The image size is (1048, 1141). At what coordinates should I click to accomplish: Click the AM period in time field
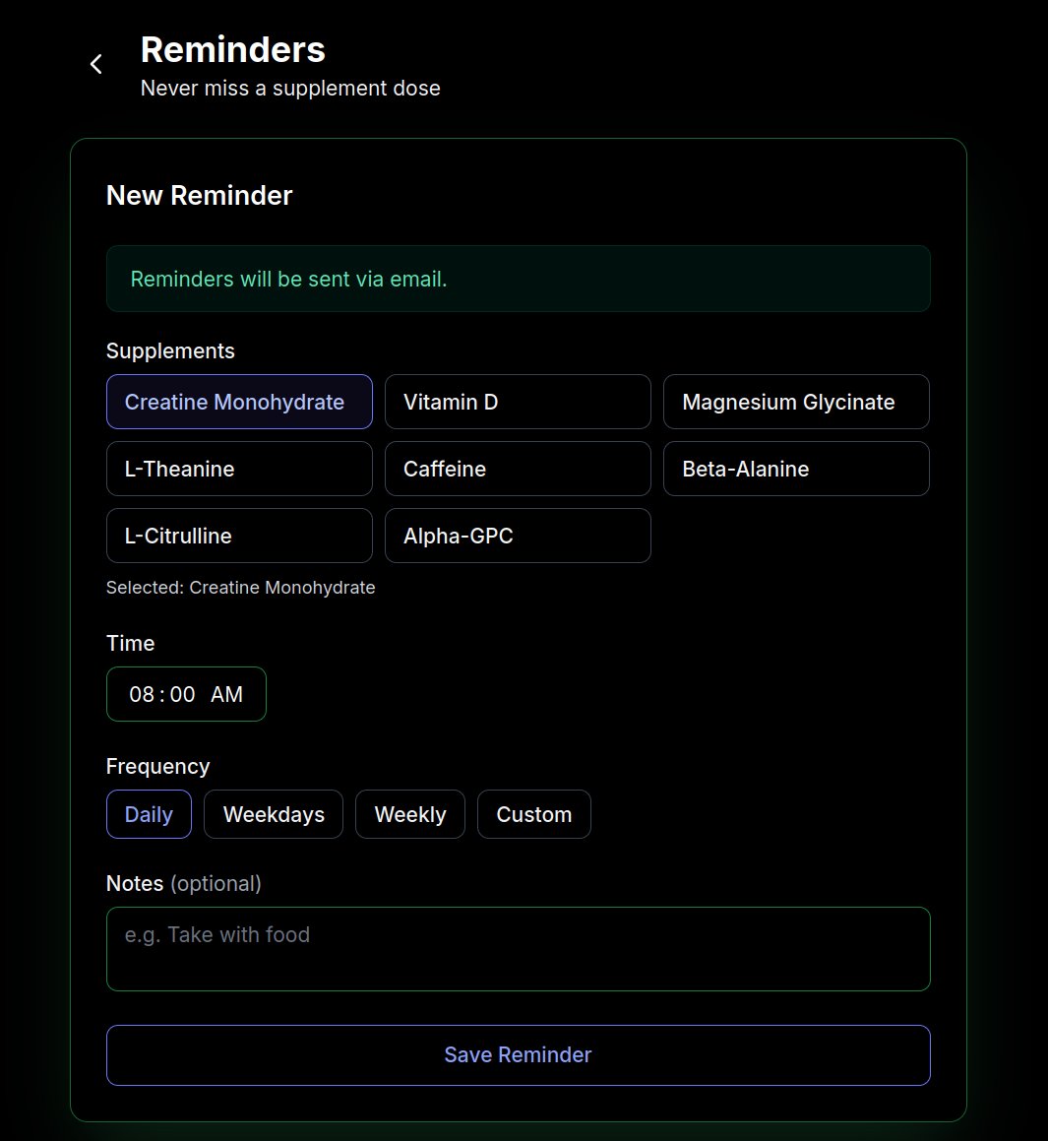point(227,694)
